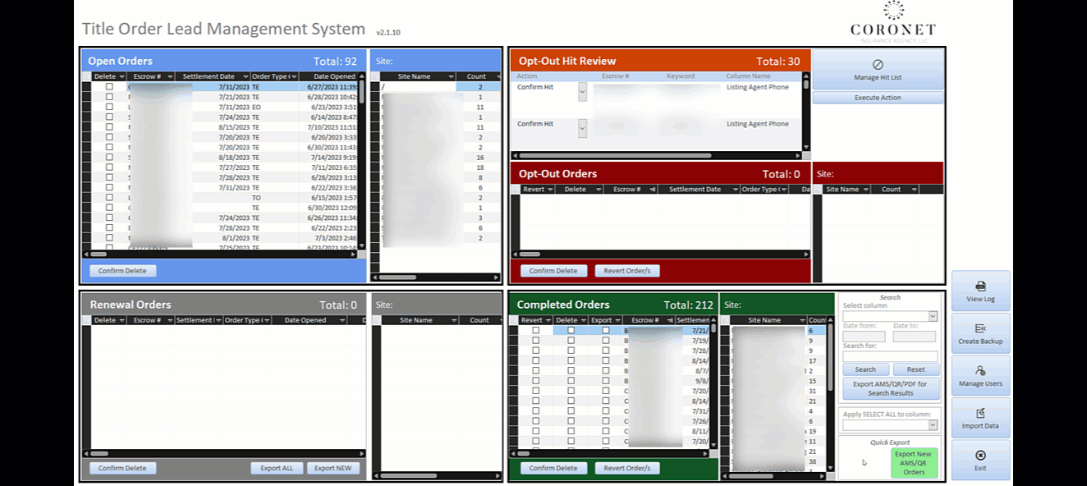This screenshot has height=486, width=1087.
Task: Click the Create Backup icon button
Action: pyautogui.click(x=980, y=333)
